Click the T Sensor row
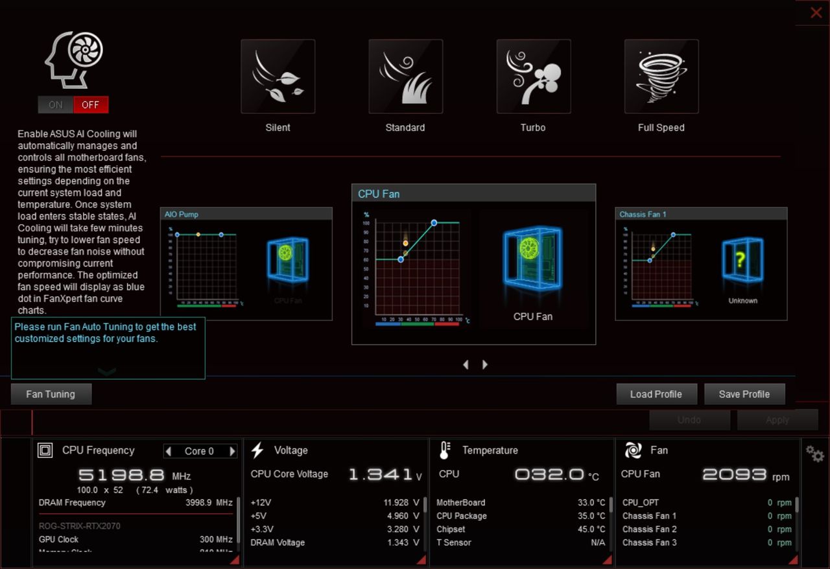This screenshot has width=830, height=569. (521, 542)
